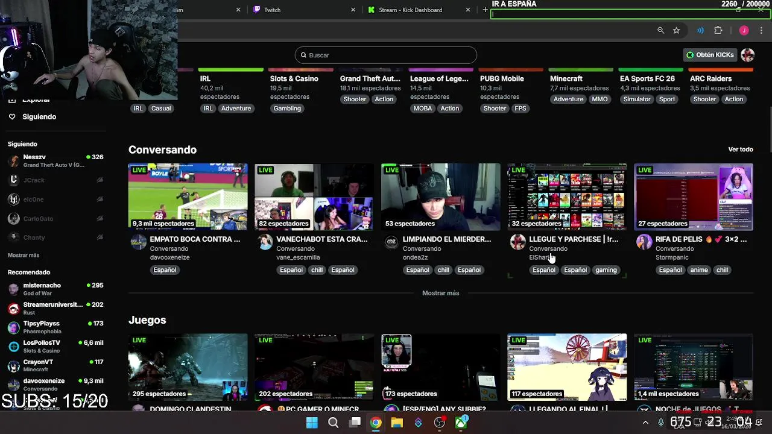
Task: Select Simulator tag under EA Sports FC 26
Action: click(x=637, y=99)
